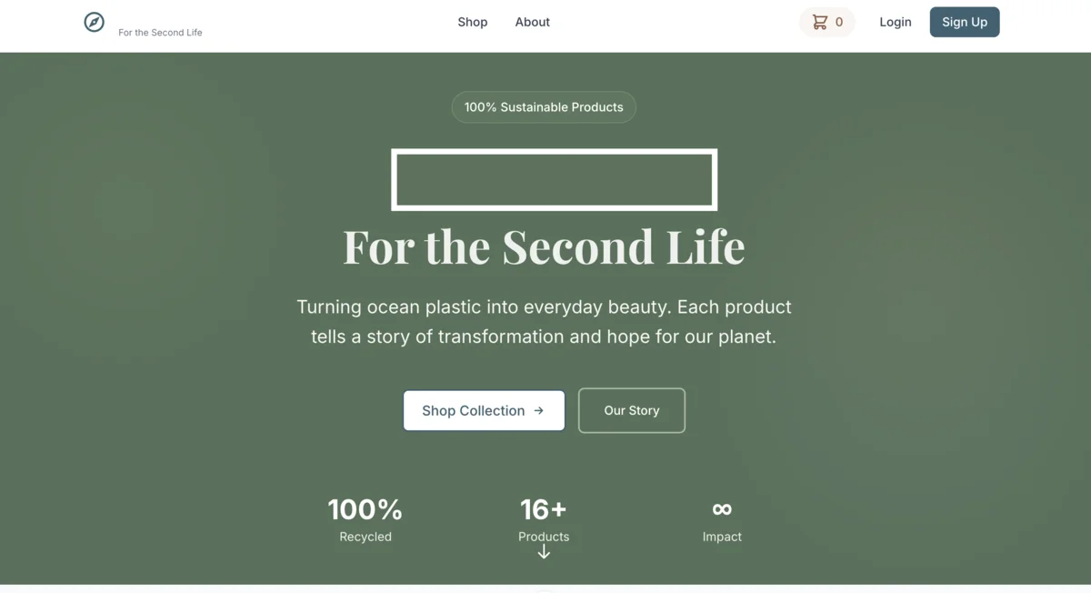Open the About page
Viewport: 1091px width, 593px height.
[532, 22]
